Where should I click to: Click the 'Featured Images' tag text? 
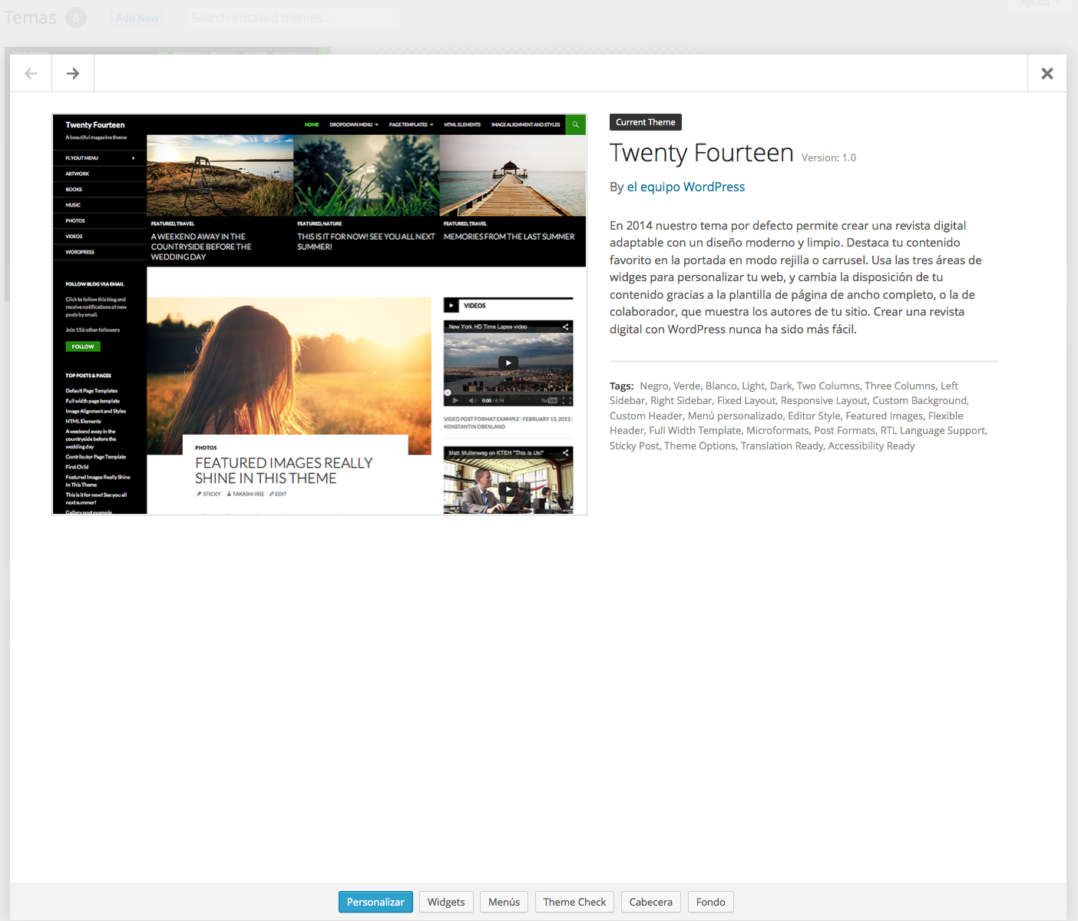coord(885,416)
